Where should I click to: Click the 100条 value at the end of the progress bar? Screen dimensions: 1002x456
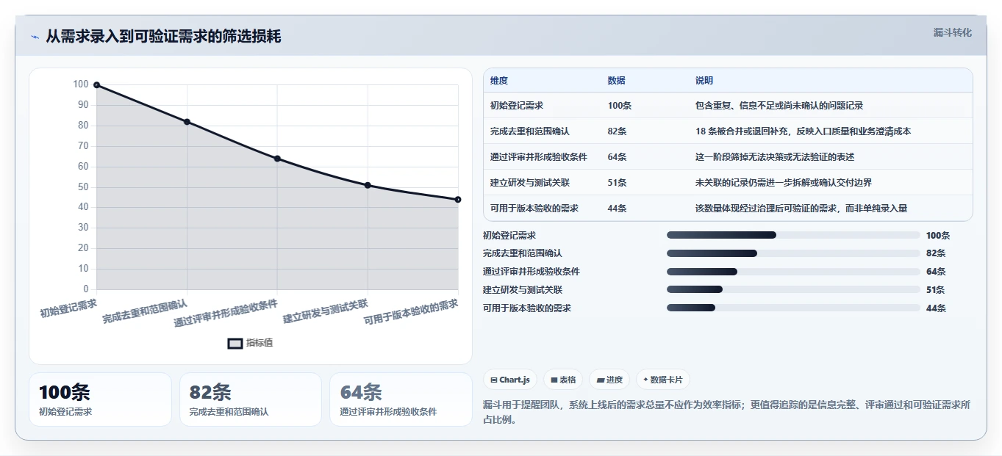(x=938, y=236)
